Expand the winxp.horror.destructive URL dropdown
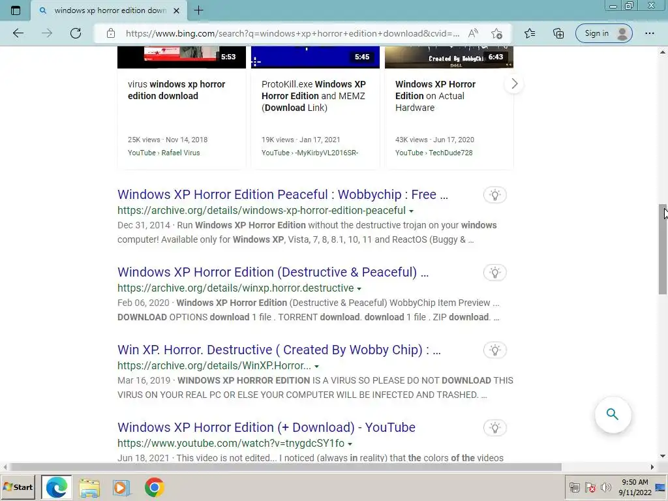The image size is (668, 501). (359, 288)
